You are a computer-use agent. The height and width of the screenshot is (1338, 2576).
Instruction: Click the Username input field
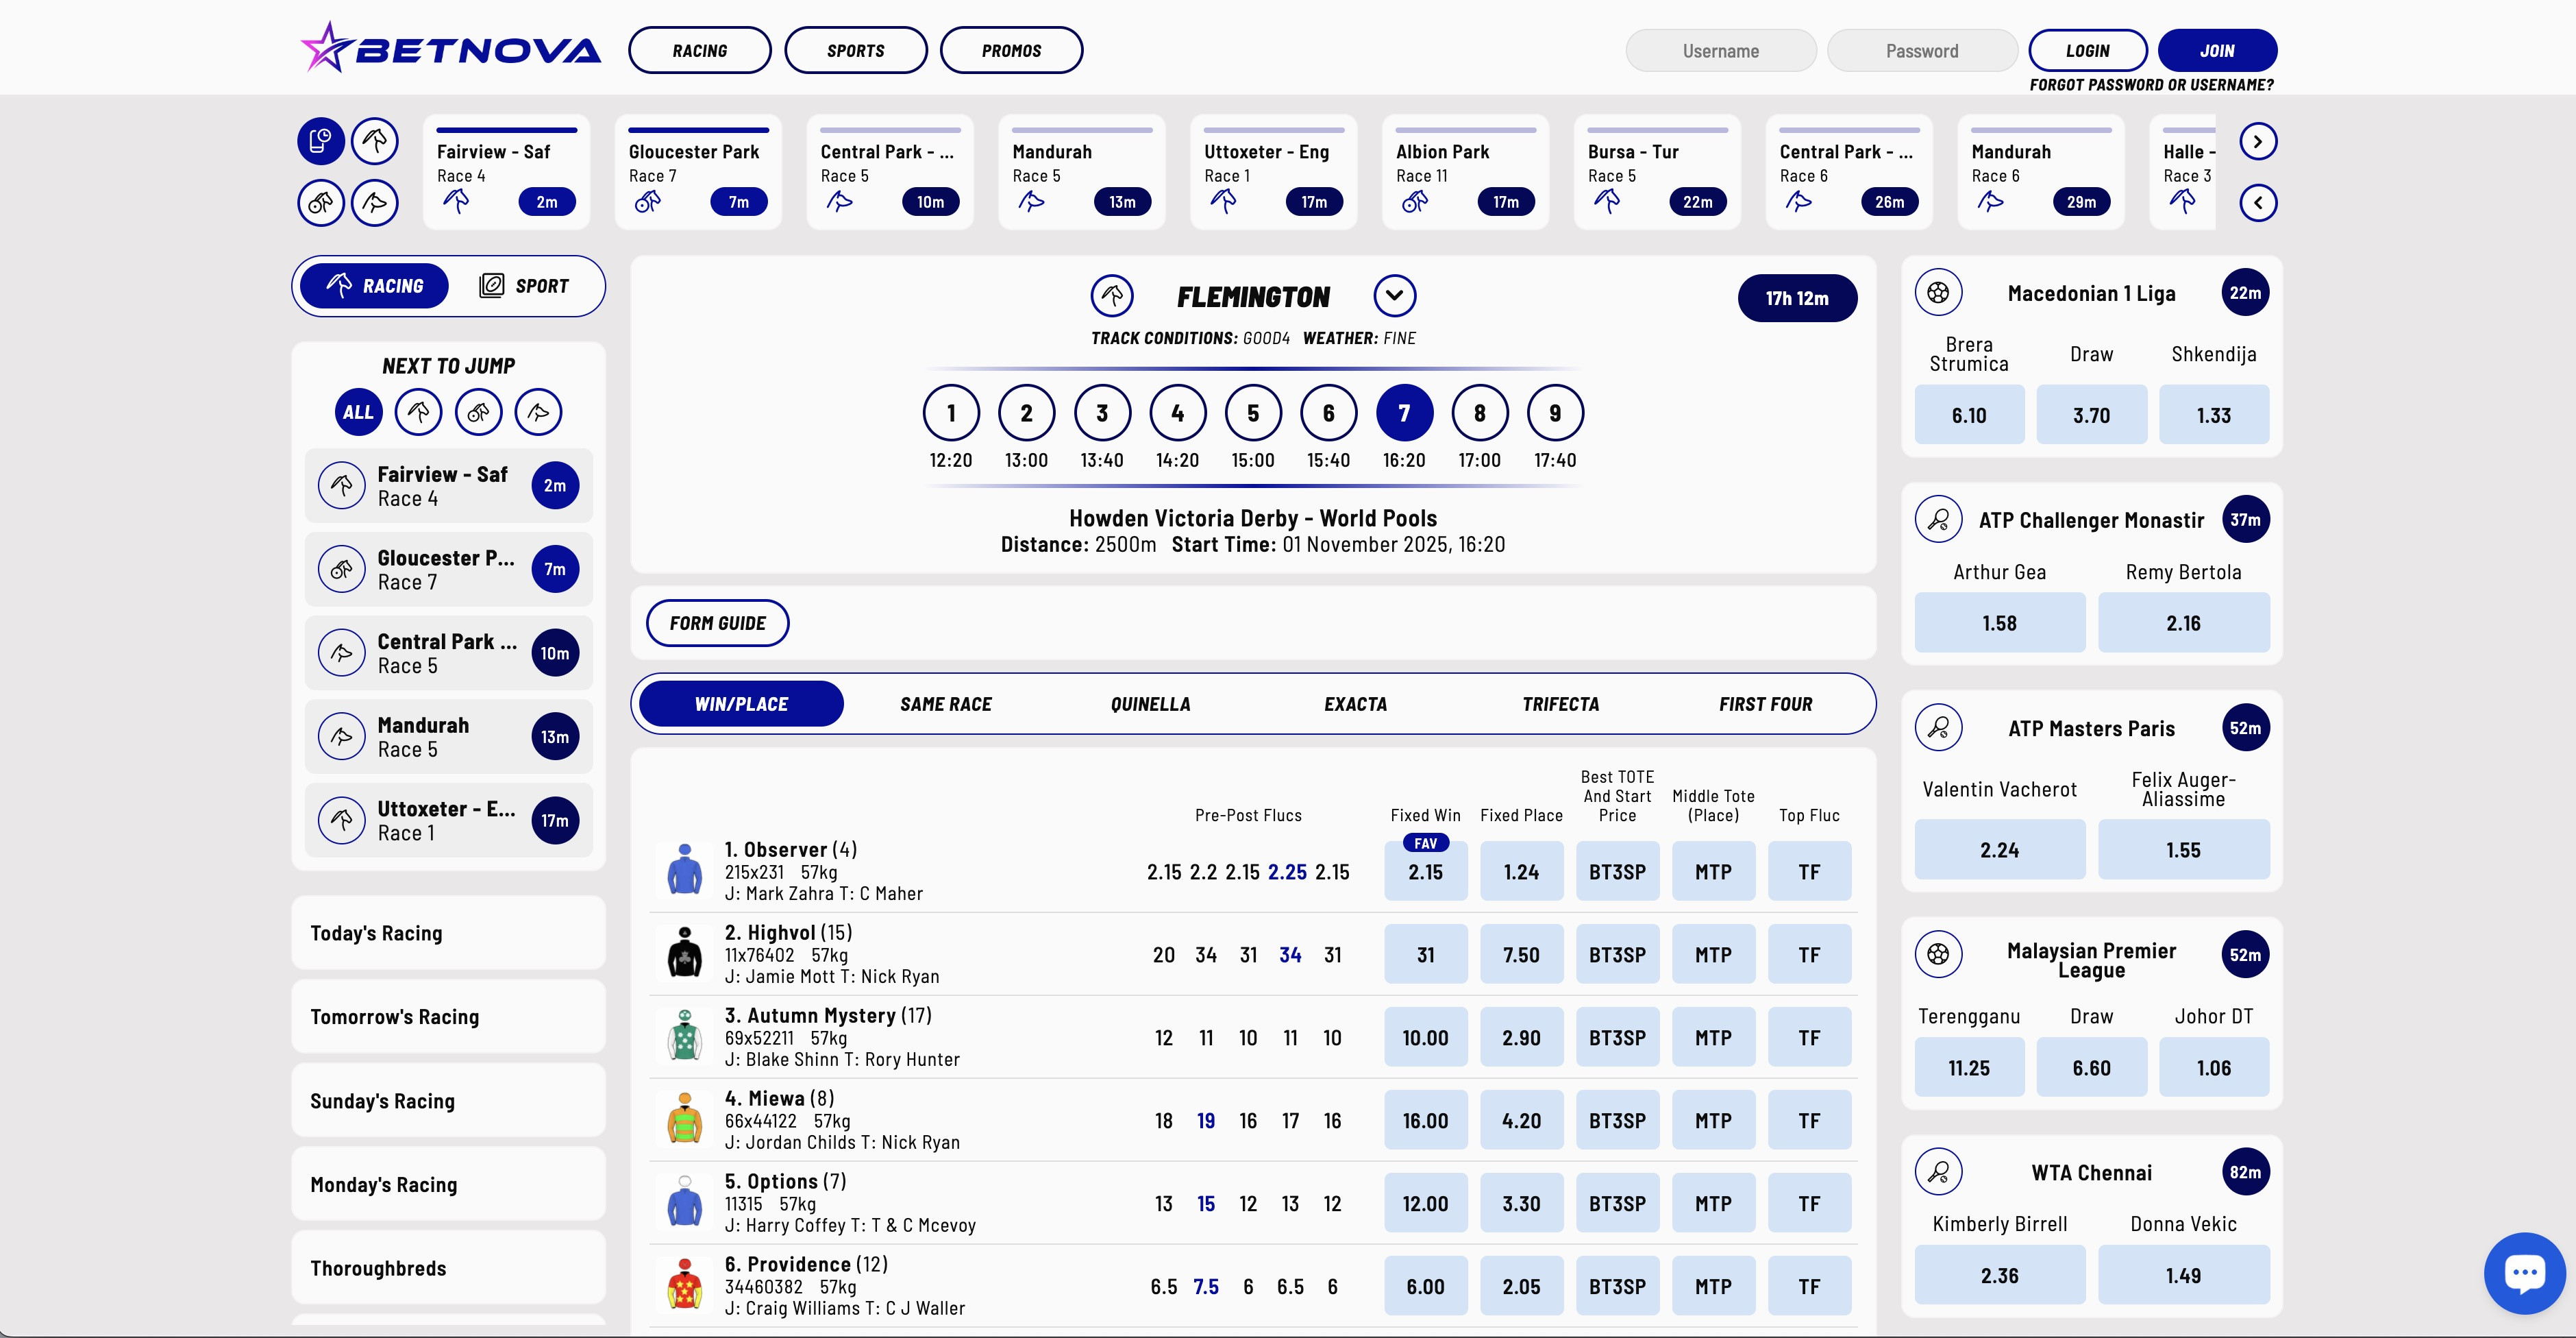(x=1720, y=50)
